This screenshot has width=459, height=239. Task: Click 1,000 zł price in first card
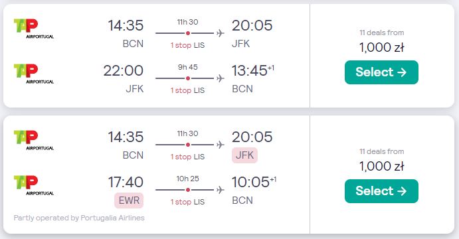382,47
